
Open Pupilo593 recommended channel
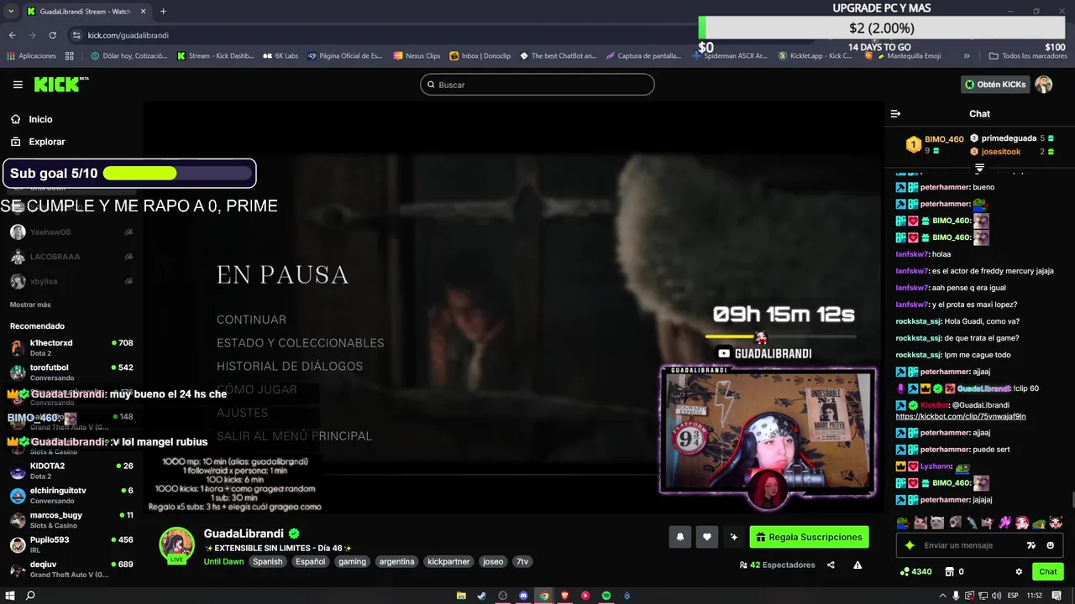coord(71,544)
